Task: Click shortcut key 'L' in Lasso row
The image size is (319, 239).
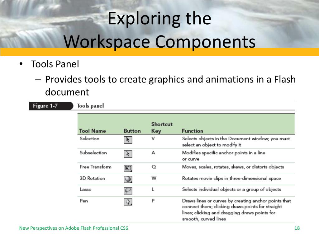Action: 153,190
